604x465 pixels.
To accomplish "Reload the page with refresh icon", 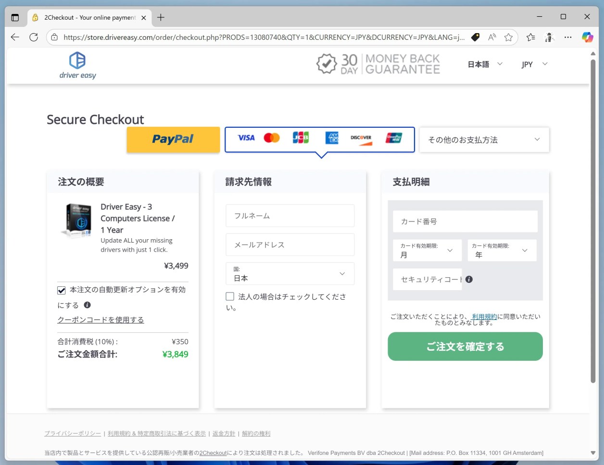I will point(34,37).
